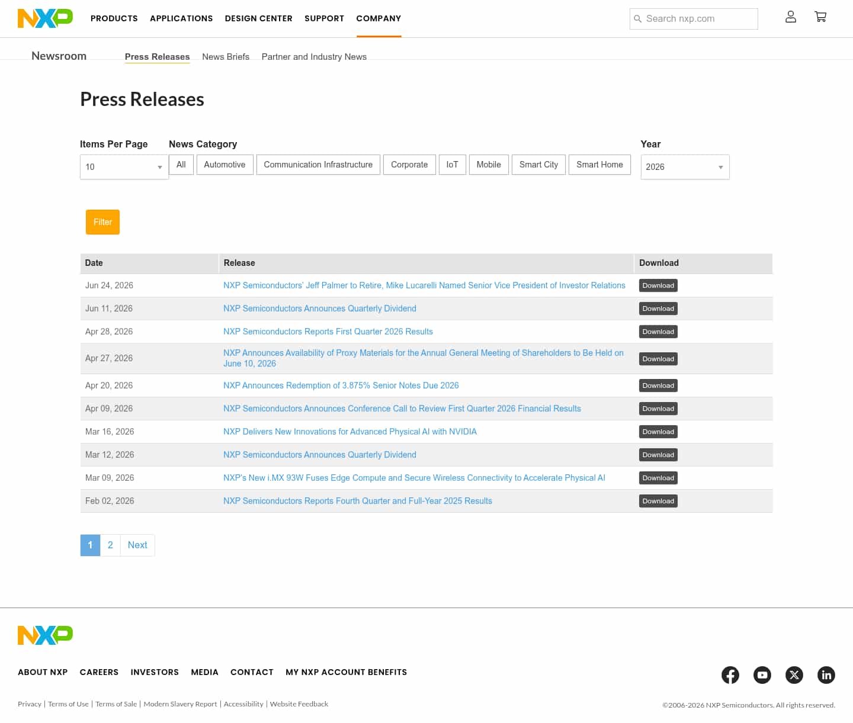
Task: Open the Items Per Page dropdown
Action: pyautogui.click(x=124, y=167)
